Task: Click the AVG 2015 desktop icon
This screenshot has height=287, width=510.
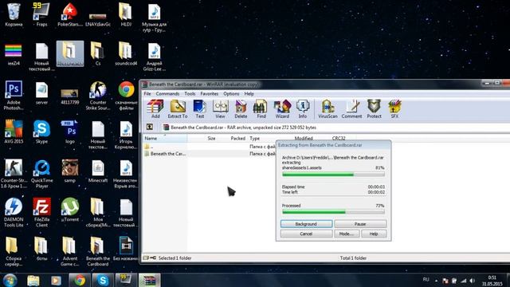Action: (x=14, y=132)
